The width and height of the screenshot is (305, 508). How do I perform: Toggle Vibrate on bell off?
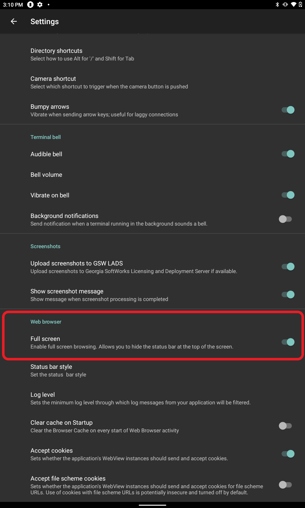288,195
